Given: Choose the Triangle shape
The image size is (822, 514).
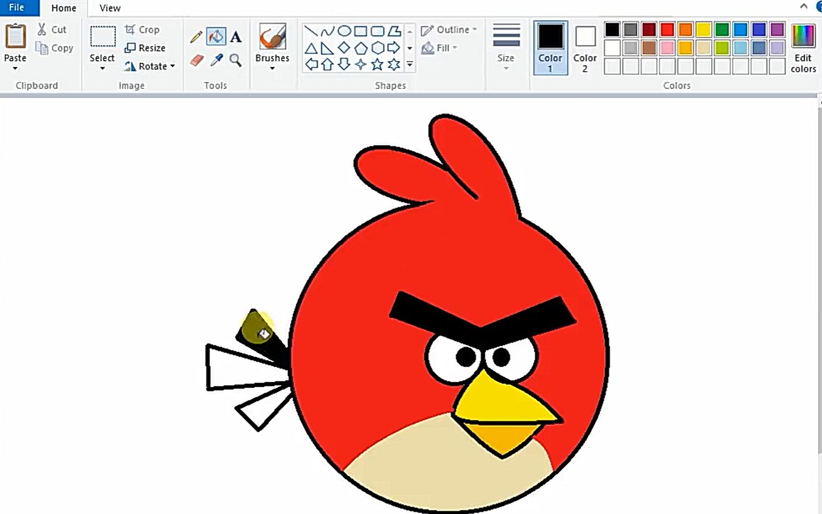Looking at the screenshot, I should [311, 48].
